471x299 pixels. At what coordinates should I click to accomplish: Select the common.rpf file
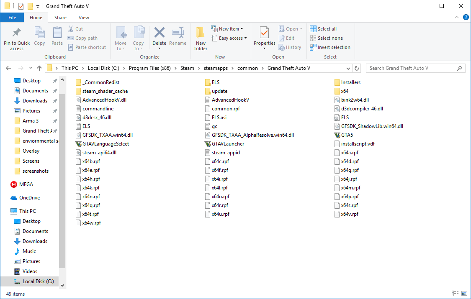click(222, 109)
